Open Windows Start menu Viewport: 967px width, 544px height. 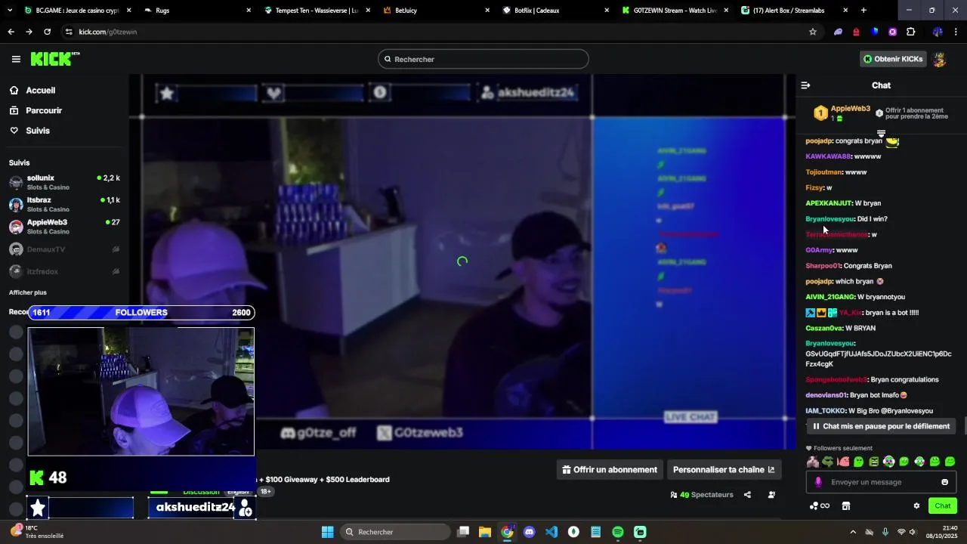[x=328, y=532]
